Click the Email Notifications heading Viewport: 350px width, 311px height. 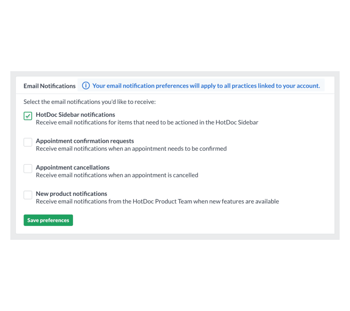coord(49,86)
